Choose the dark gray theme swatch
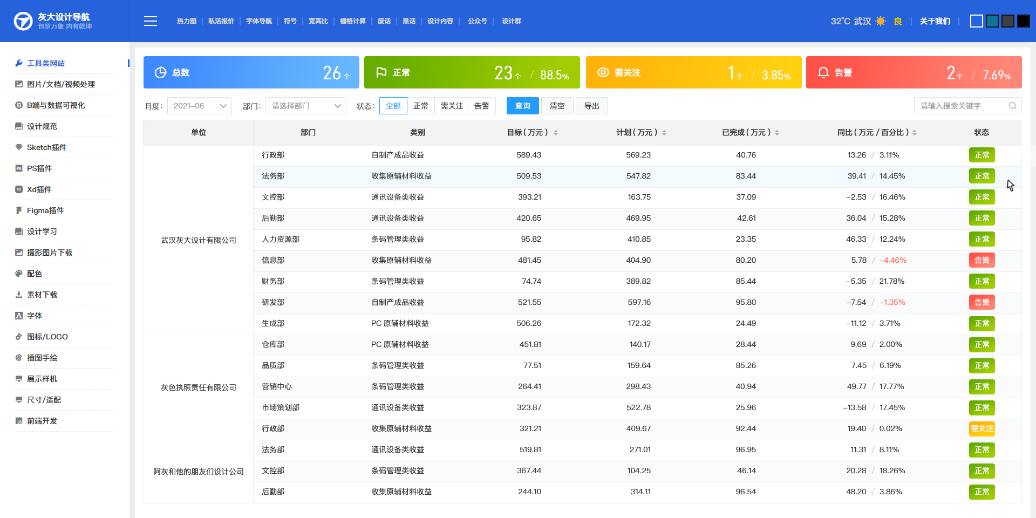Screen dimensions: 1036x518 1008,21
